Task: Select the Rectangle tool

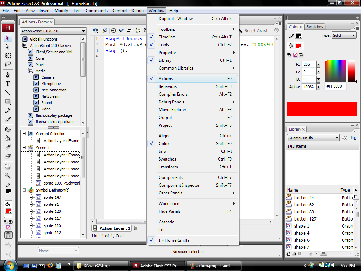Action: point(8,101)
